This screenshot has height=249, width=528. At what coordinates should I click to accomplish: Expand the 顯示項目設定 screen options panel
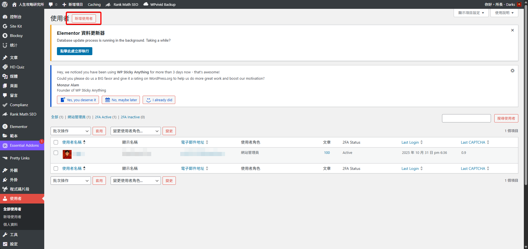coord(471,13)
